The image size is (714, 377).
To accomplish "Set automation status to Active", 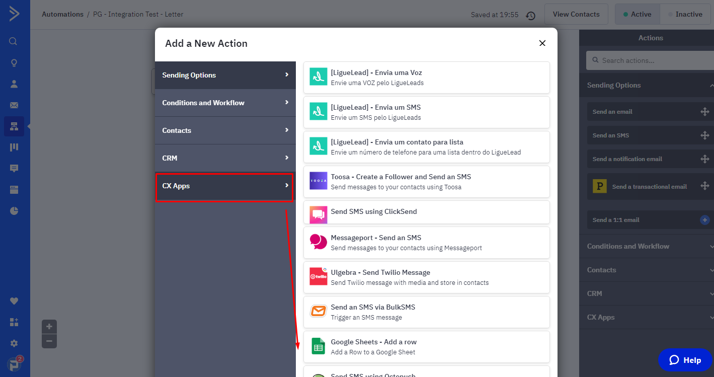I will point(637,15).
